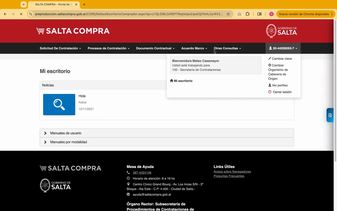Click the blue magnifier news thumbnail
This screenshot has height=211, width=337.
[x=59, y=105]
